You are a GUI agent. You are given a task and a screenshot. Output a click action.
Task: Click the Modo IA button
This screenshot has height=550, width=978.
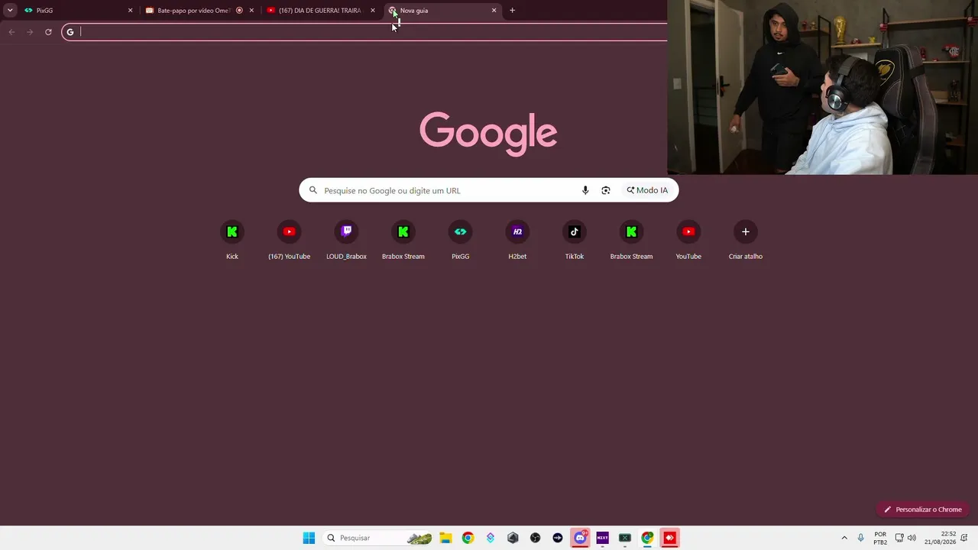(x=647, y=190)
